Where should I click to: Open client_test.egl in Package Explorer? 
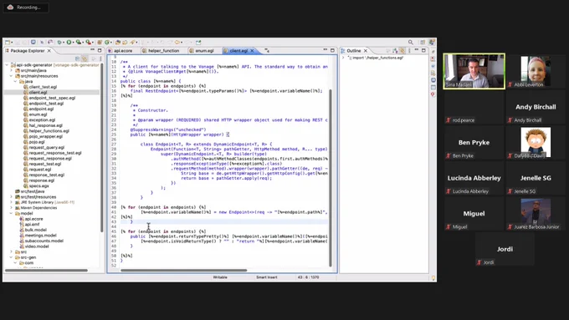(43, 87)
